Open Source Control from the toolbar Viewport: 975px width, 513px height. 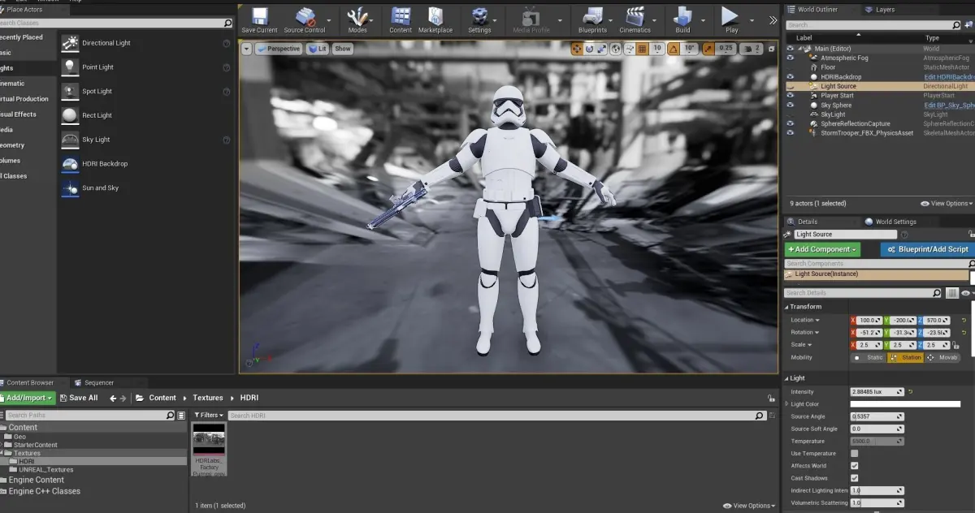click(x=305, y=17)
